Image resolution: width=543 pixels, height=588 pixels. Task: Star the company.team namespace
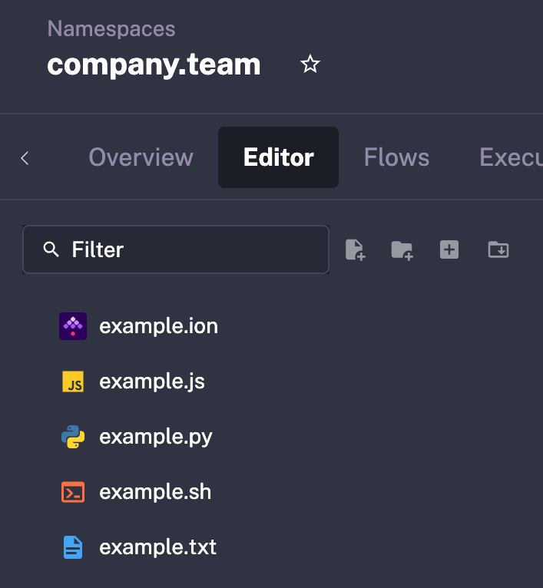coord(310,64)
